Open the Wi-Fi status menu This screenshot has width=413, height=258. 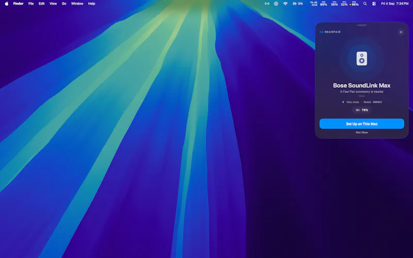(285, 4)
